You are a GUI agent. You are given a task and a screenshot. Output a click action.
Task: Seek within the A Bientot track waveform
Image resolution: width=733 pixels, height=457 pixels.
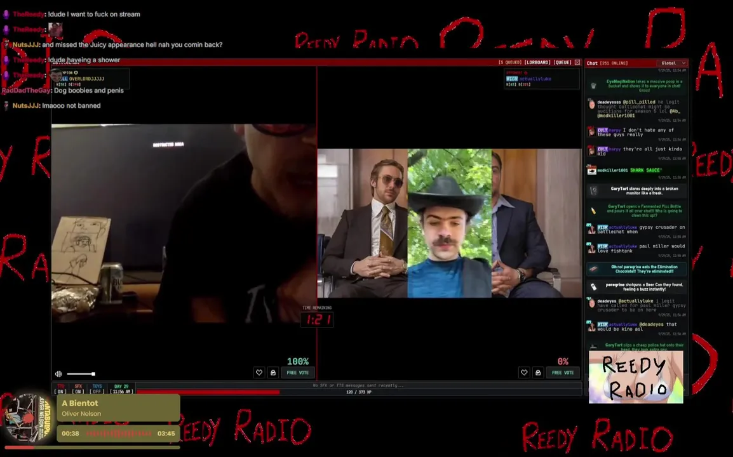[x=119, y=434]
